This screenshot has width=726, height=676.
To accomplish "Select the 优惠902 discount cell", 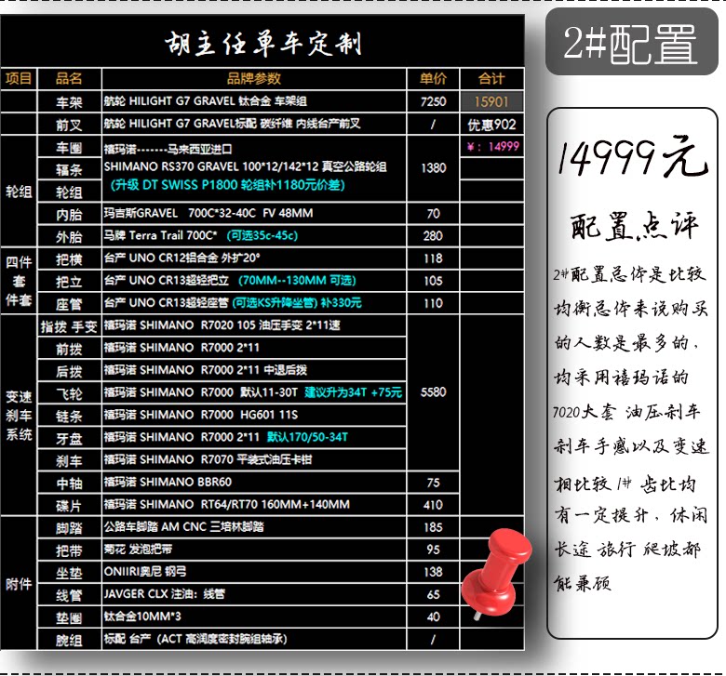I will (x=491, y=125).
